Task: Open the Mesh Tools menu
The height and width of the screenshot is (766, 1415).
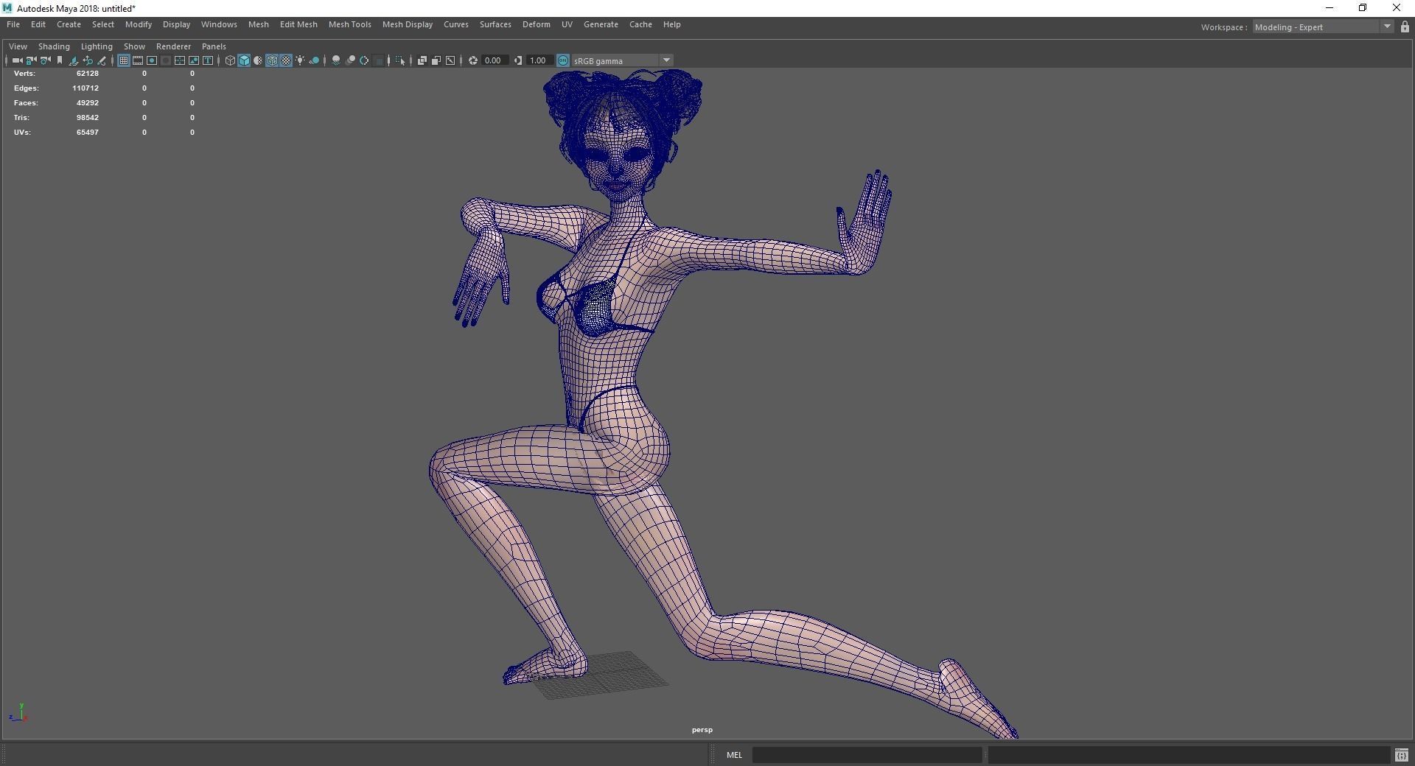Action: pos(349,24)
